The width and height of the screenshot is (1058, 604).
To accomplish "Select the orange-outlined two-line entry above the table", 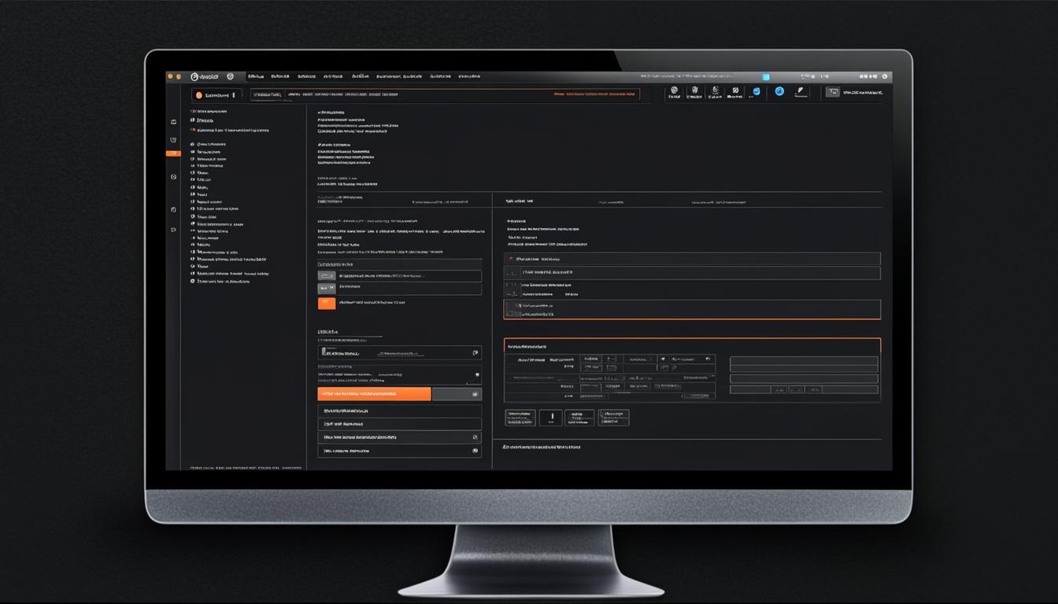I will click(x=692, y=309).
